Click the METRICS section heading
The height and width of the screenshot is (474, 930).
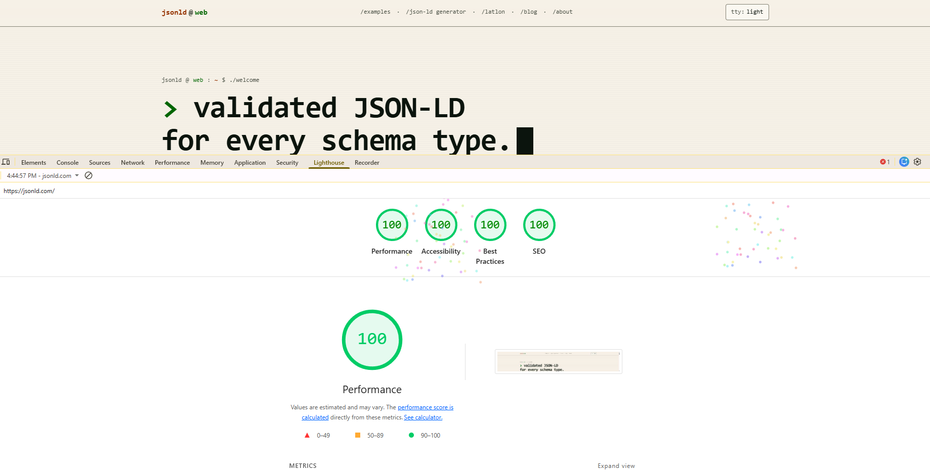pyautogui.click(x=303, y=466)
